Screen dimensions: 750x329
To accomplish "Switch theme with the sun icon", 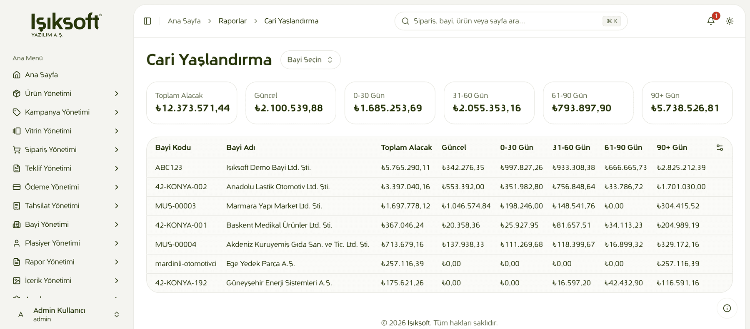I will (x=730, y=21).
